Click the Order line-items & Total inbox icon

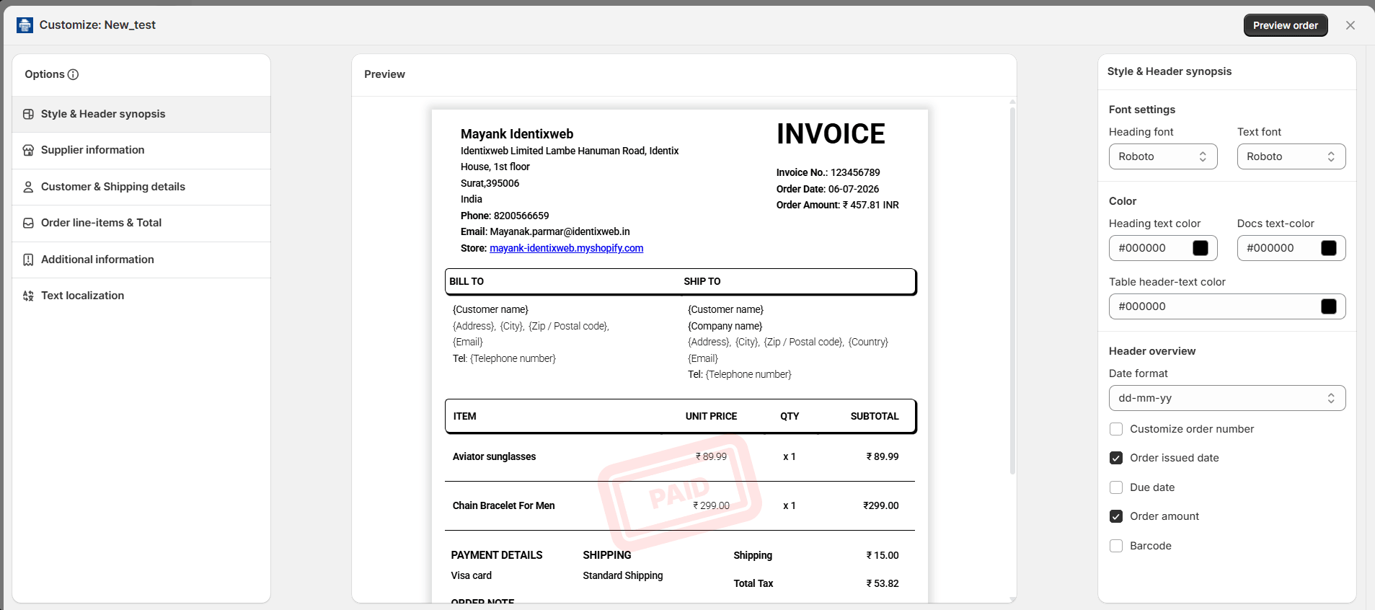coord(28,223)
